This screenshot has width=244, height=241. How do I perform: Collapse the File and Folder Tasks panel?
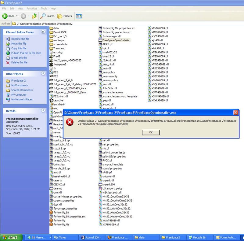click(x=43, y=32)
